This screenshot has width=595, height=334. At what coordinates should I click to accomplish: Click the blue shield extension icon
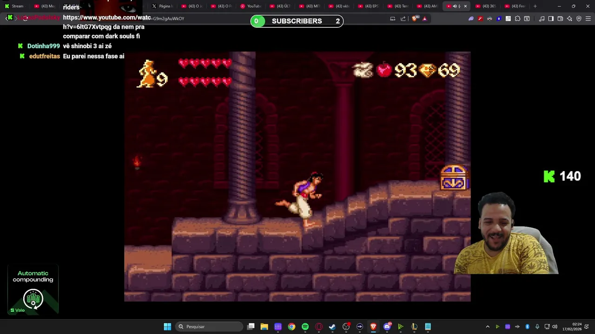click(499, 19)
